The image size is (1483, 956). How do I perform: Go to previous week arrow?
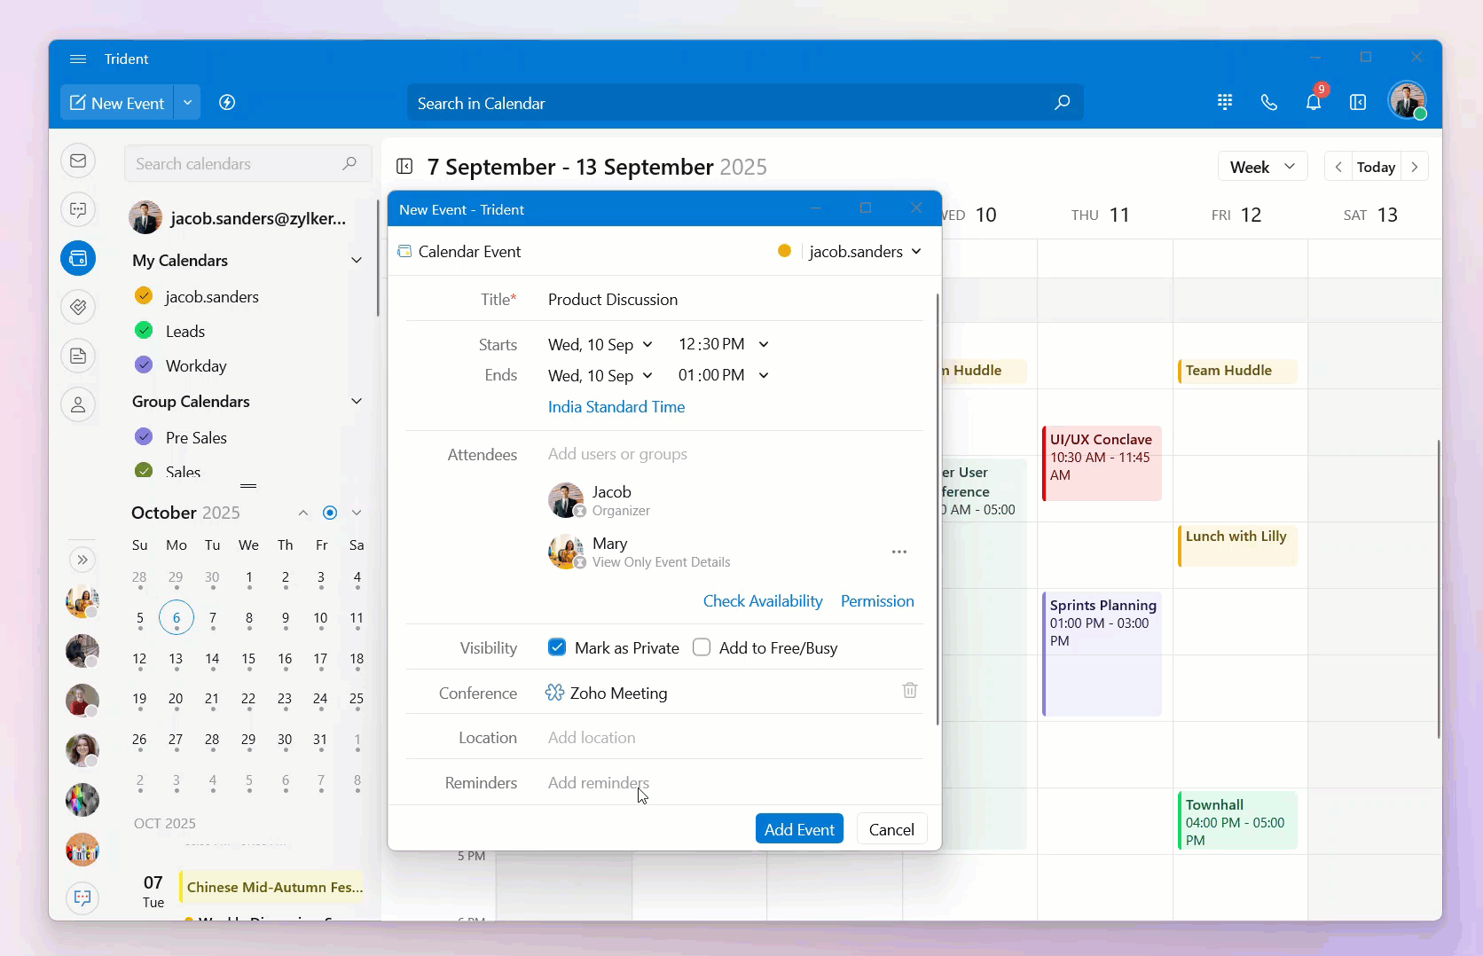(x=1338, y=167)
